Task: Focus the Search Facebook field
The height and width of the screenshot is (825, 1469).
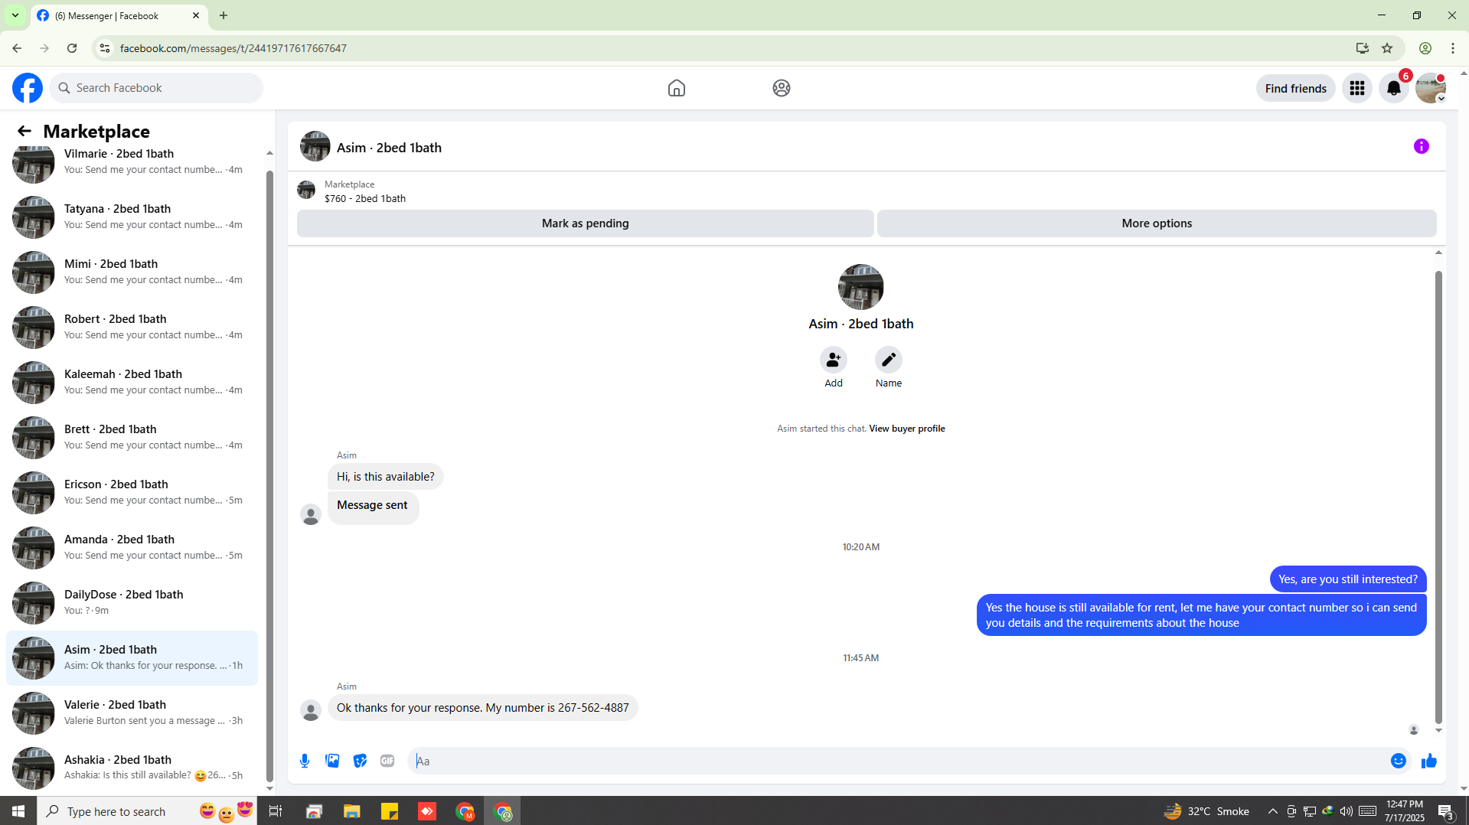Action: point(157,88)
